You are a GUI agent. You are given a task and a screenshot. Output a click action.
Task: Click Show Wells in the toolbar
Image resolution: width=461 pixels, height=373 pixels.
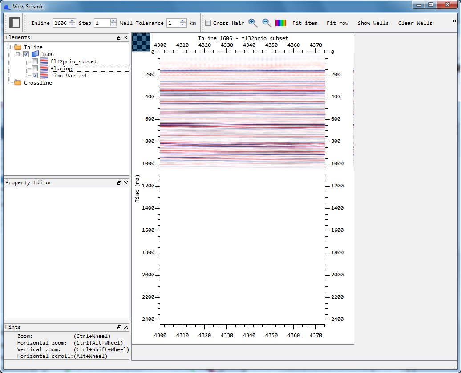[x=373, y=23]
